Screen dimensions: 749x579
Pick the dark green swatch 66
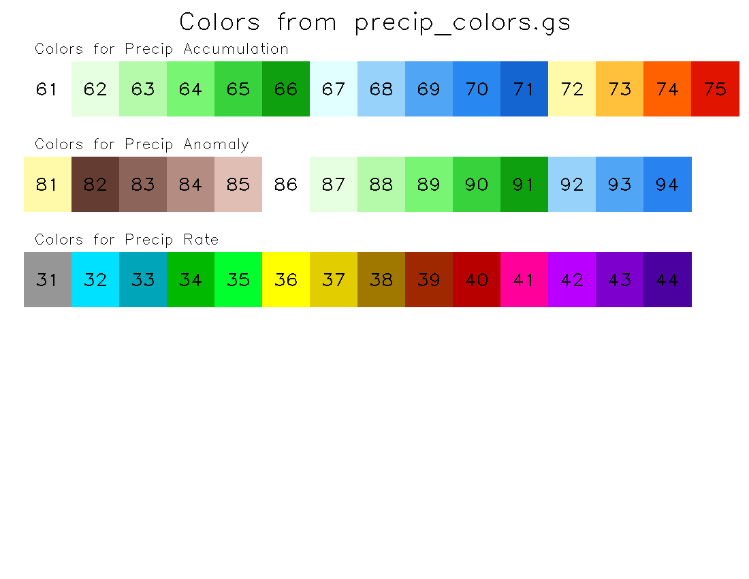(286, 89)
